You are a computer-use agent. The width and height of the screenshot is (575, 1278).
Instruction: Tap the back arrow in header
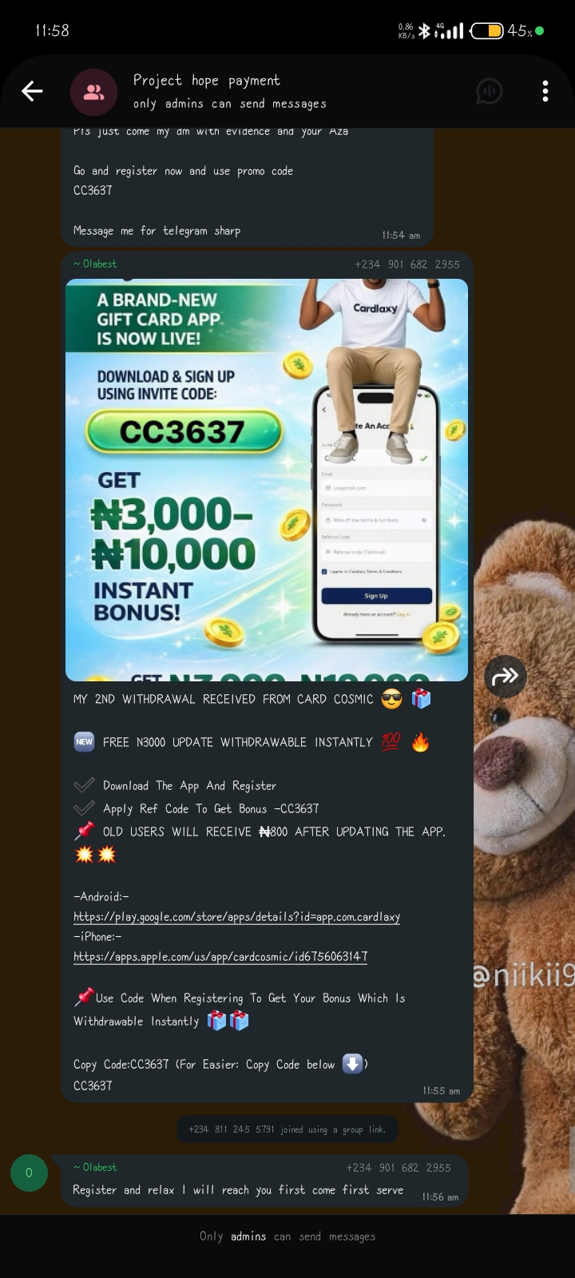32,92
